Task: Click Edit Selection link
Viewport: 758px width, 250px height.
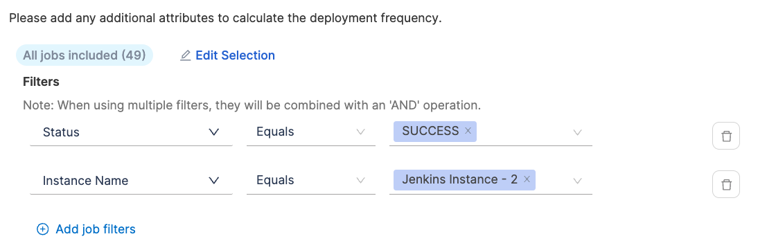Action: coord(235,55)
